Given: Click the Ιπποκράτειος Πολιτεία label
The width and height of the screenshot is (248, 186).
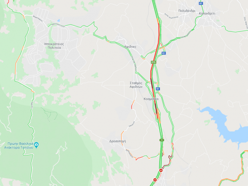Looking at the screenshot, I should click(x=54, y=46).
